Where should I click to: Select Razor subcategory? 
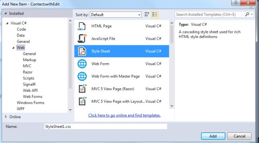[27, 72]
